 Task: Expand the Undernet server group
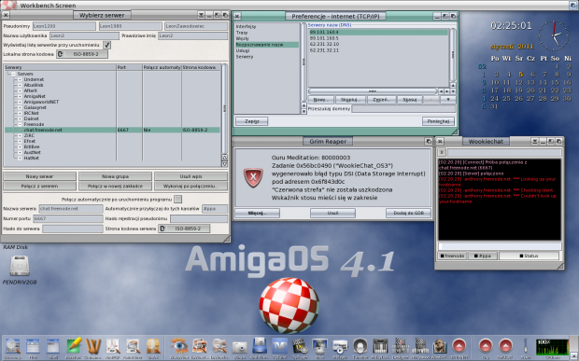click(x=20, y=79)
